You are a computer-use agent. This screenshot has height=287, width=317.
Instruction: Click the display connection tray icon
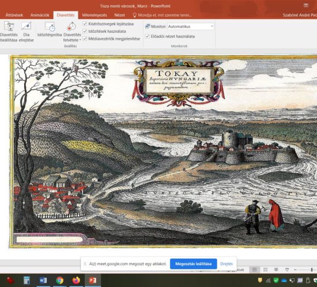[292, 280]
